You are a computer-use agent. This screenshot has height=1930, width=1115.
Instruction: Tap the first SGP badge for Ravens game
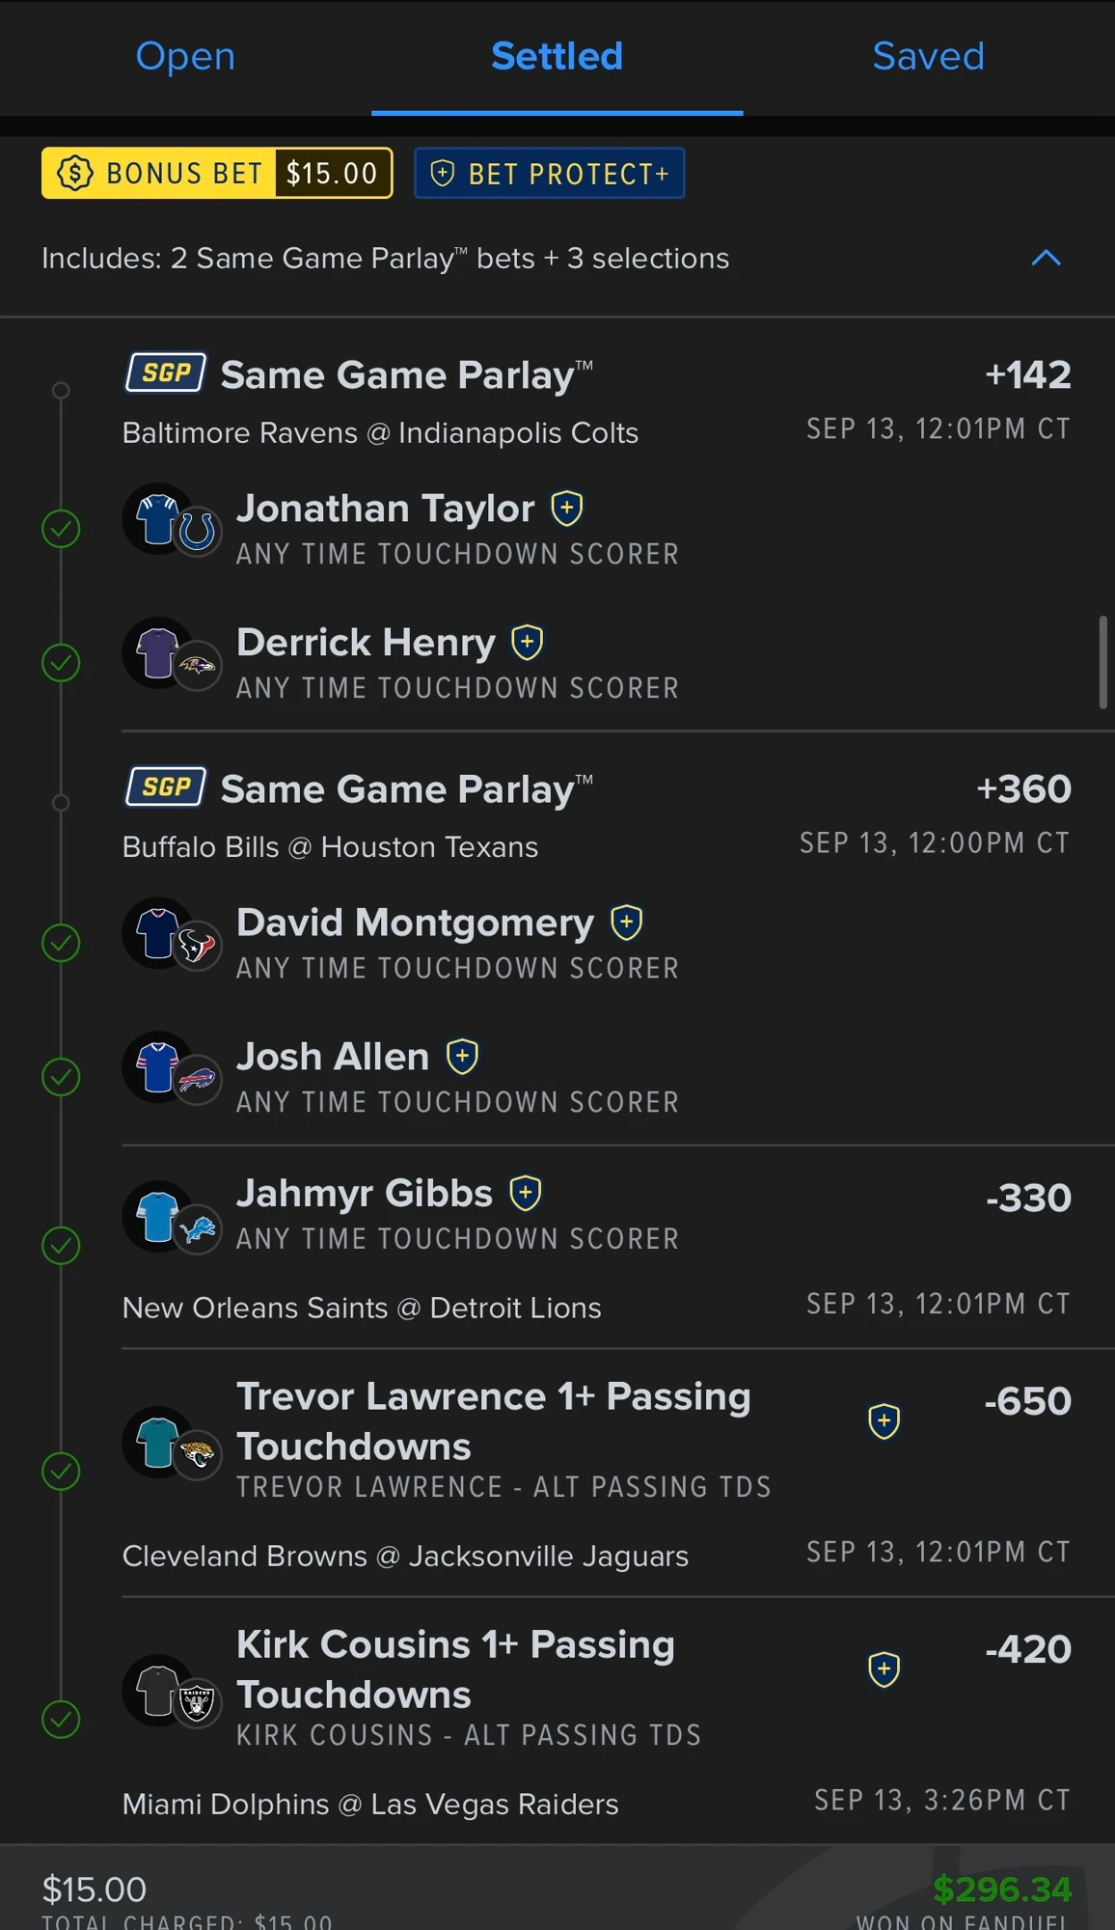click(166, 373)
